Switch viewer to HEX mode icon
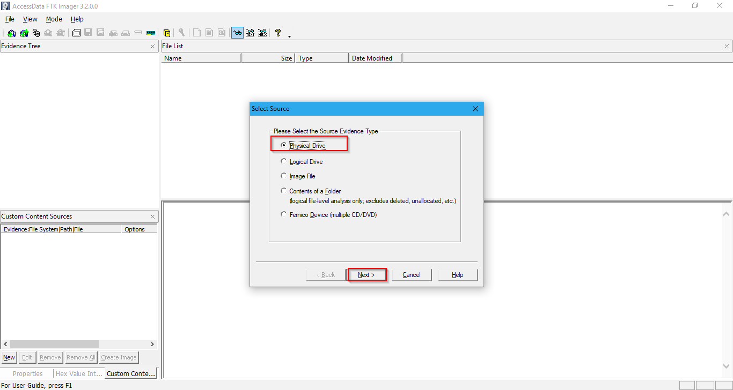The width and height of the screenshot is (733, 390). point(262,33)
